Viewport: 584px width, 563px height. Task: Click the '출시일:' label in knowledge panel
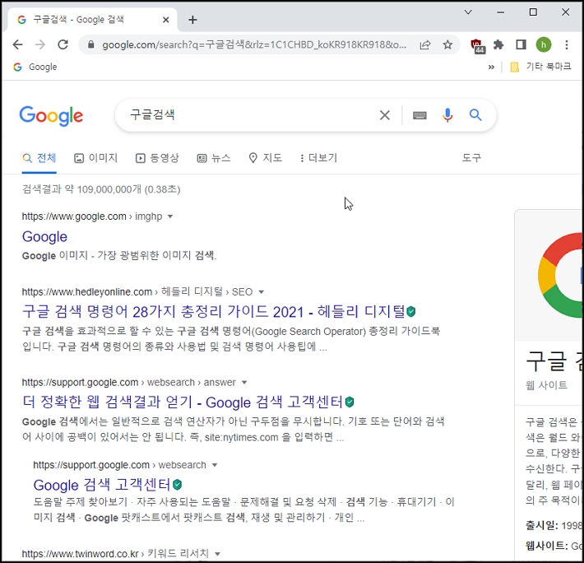click(x=541, y=526)
